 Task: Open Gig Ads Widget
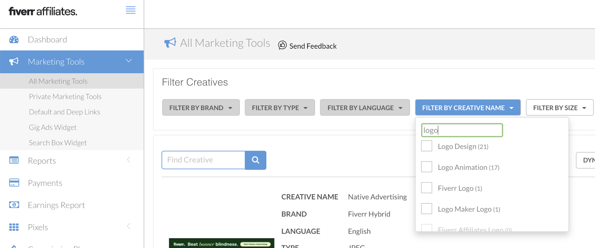click(53, 127)
